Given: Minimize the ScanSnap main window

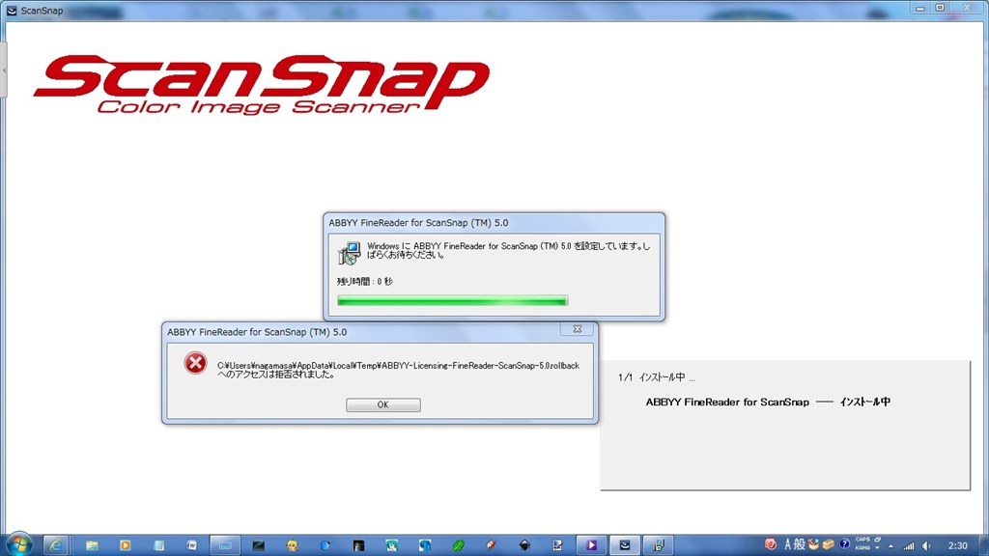Looking at the screenshot, I should pyautogui.click(x=920, y=8).
